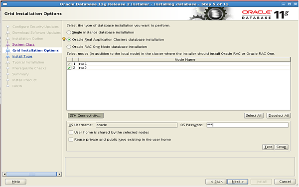Enable User home is shared option
Screen dimensions: 299x187
coord(71,132)
